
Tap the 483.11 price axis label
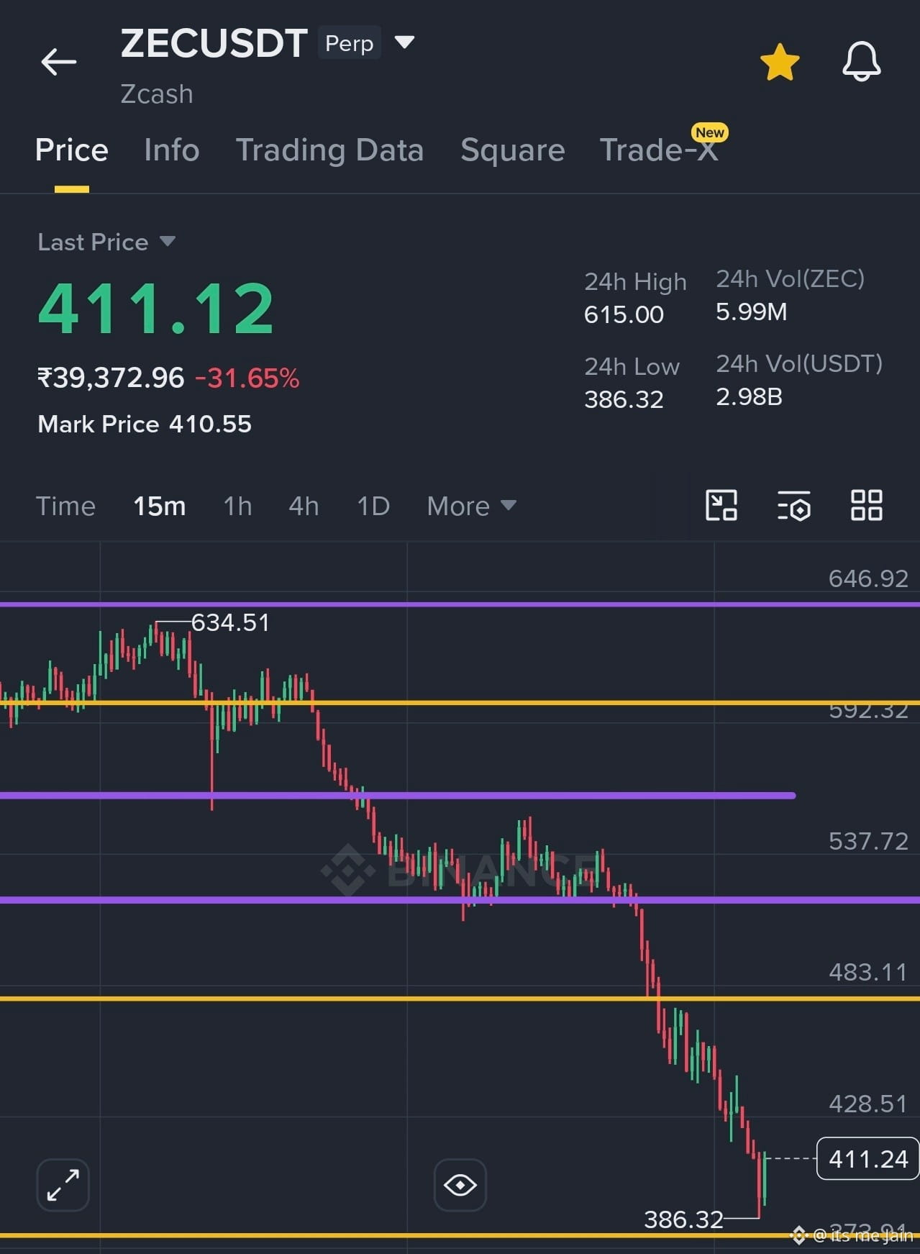click(x=868, y=972)
